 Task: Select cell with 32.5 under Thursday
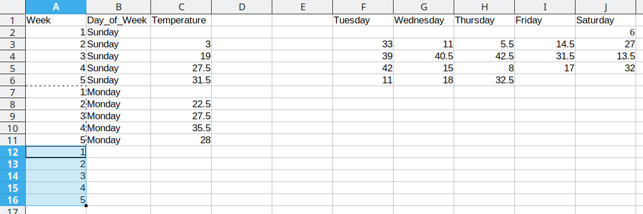pos(485,80)
